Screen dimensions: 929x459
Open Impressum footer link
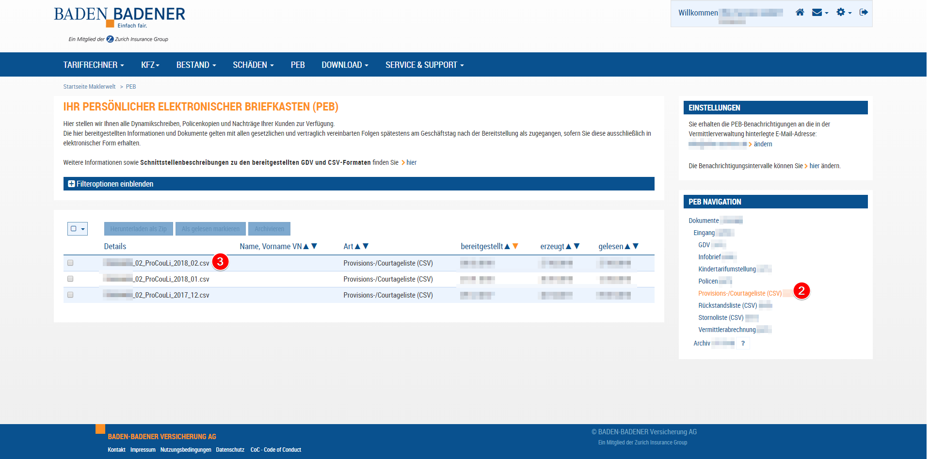(x=143, y=450)
